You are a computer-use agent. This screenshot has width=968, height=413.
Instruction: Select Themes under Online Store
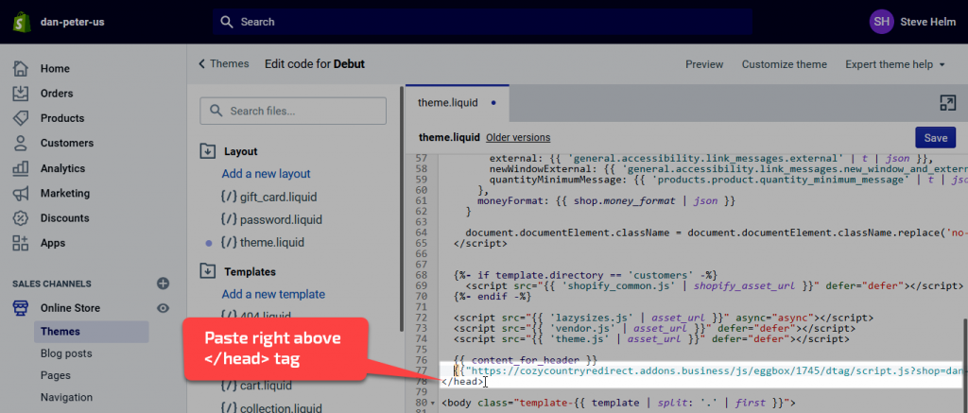click(x=92, y=332)
